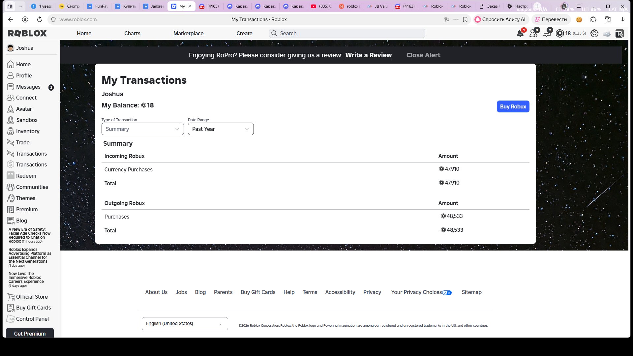Viewport: 633px width, 356px height.
Task: Open the Marketplace navigation item
Action: coord(189,33)
